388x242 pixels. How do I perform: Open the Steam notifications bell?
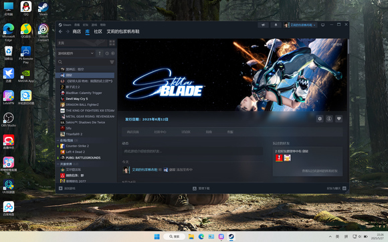tap(276, 25)
